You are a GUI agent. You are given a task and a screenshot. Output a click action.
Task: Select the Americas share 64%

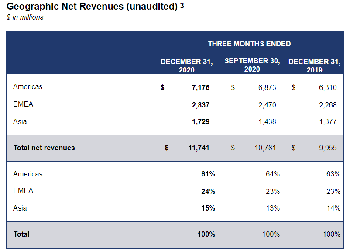tap(273, 174)
